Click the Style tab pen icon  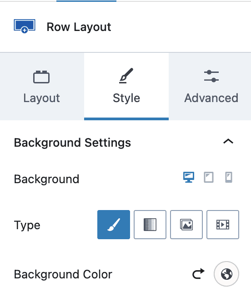point(126,76)
